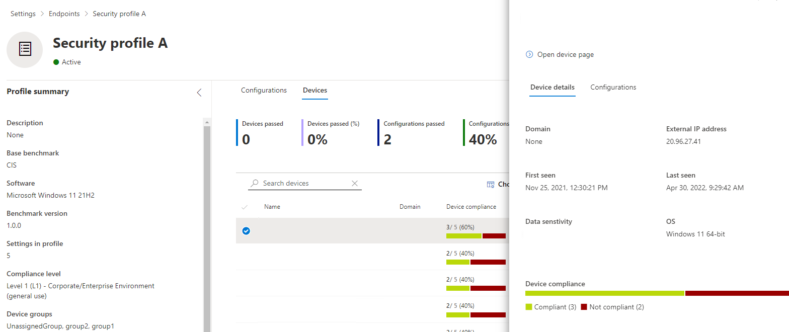
Task: Click red Not compliant legend square
Action: coord(584,307)
